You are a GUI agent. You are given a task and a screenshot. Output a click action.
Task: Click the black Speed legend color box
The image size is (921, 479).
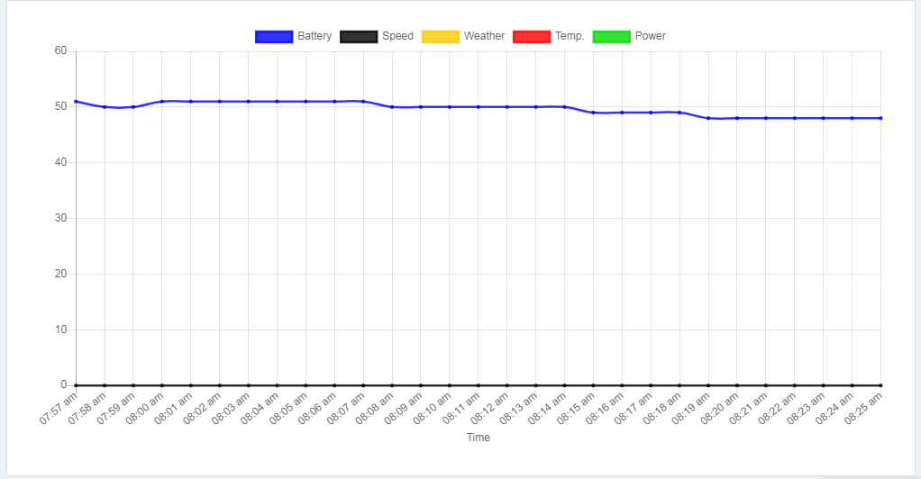click(x=359, y=36)
